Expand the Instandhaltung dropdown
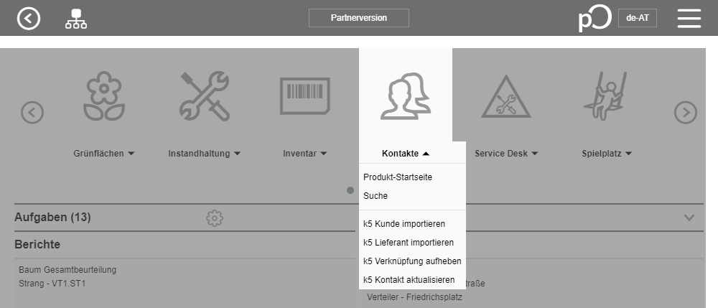718x308 pixels. [204, 154]
